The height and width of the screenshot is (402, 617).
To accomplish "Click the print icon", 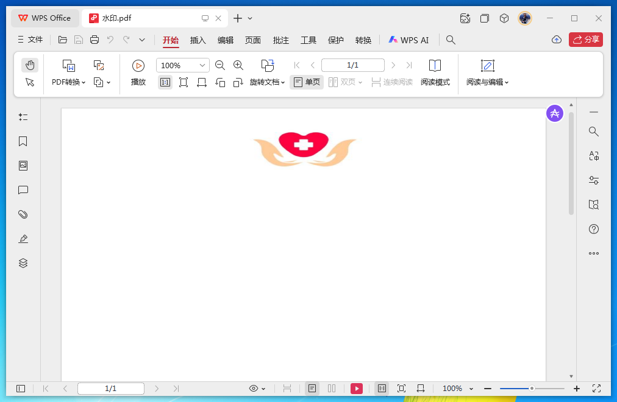I will 95,40.
